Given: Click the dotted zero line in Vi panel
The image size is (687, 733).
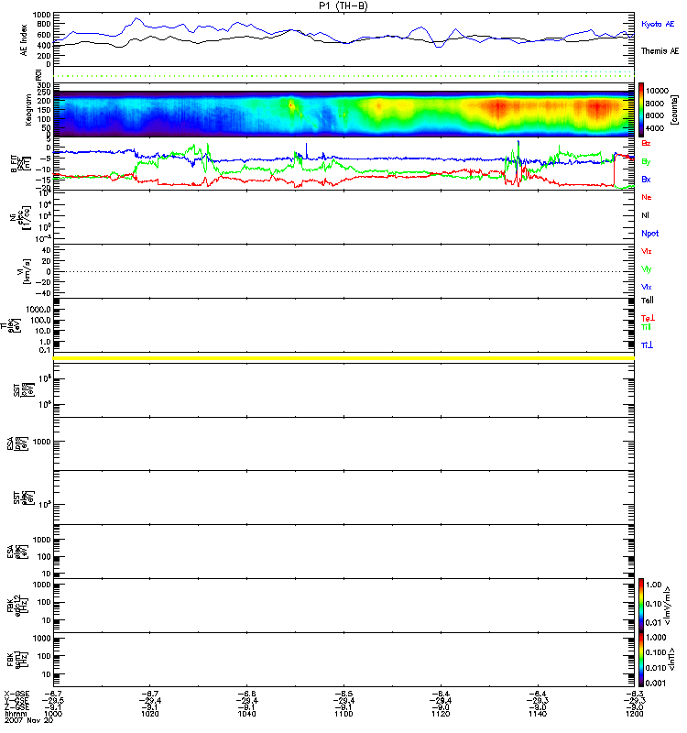Looking at the screenshot, I should (343, 271).
